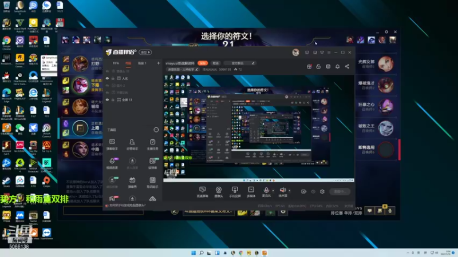Open TeamViewer desktop shortcut
Image resolution: width=458 pixels, height=257 pixels.
coord(46,234)
